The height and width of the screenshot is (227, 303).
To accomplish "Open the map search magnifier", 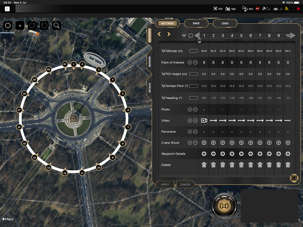I will point(56,26).
